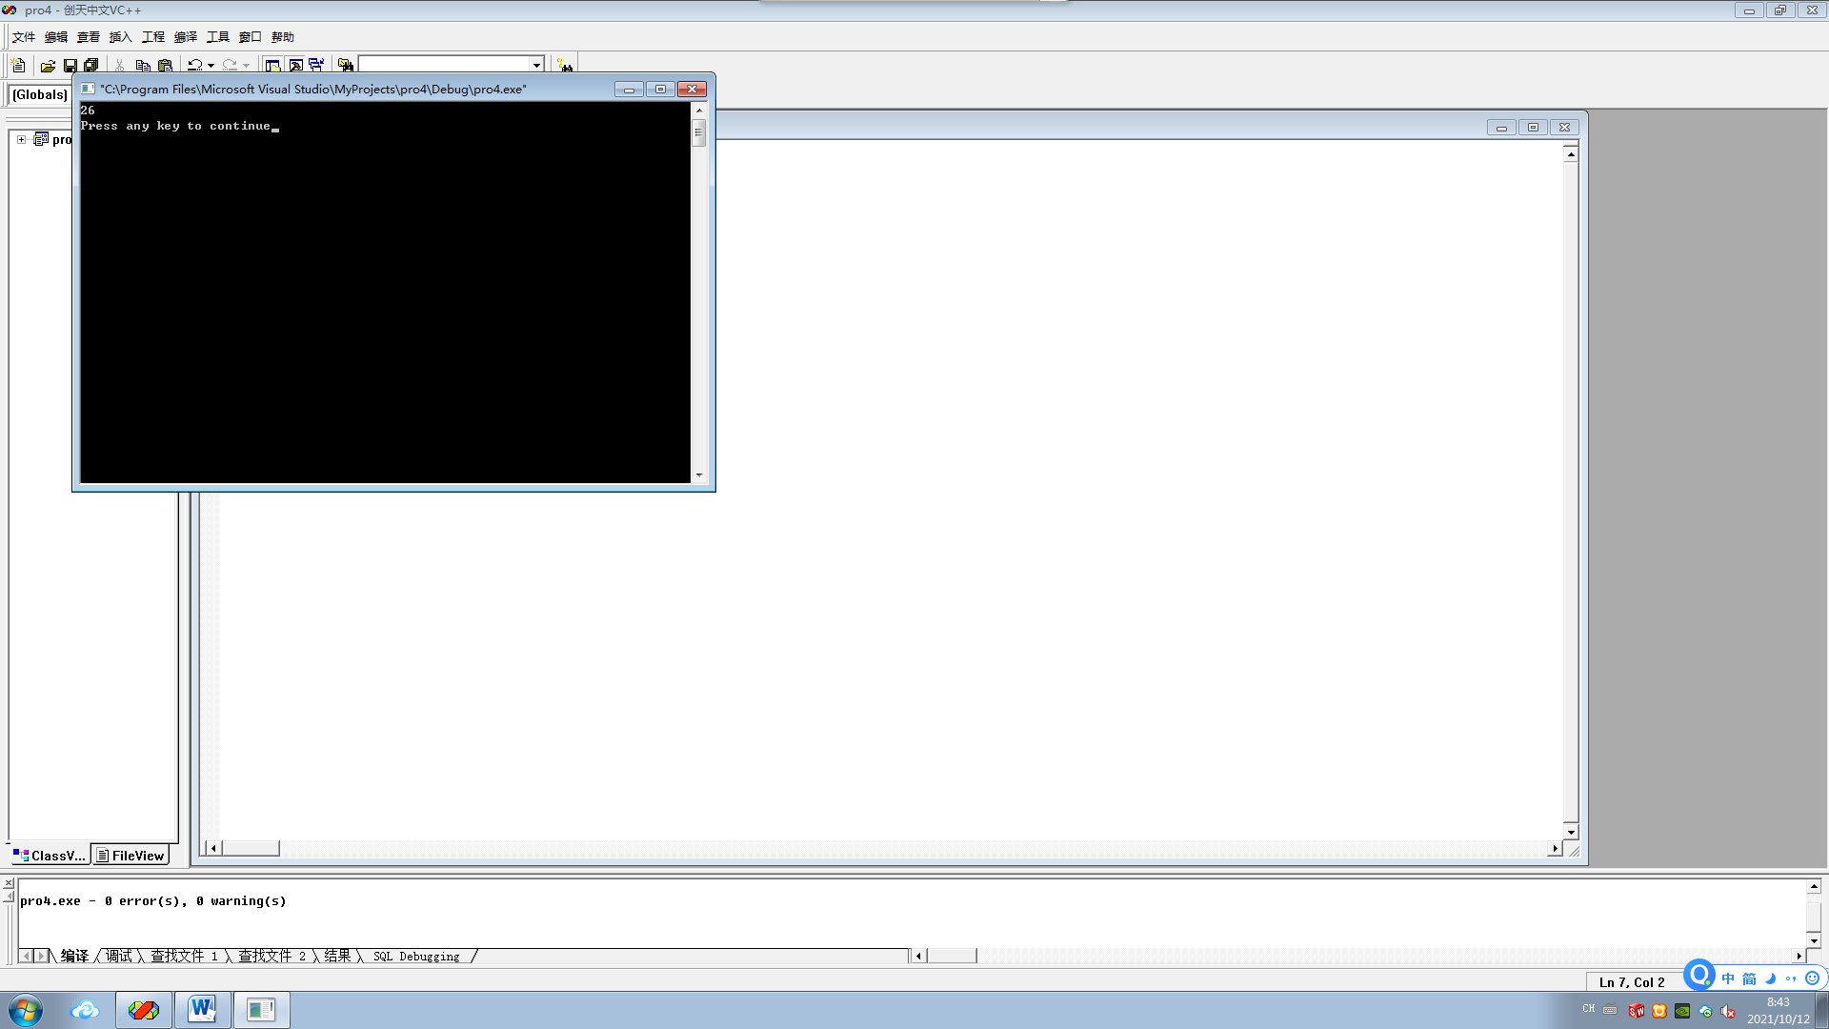This screenshot has width=1829, height=1029.
Task: Click the Find in Files binoculars icon
Action: (346, 65)
